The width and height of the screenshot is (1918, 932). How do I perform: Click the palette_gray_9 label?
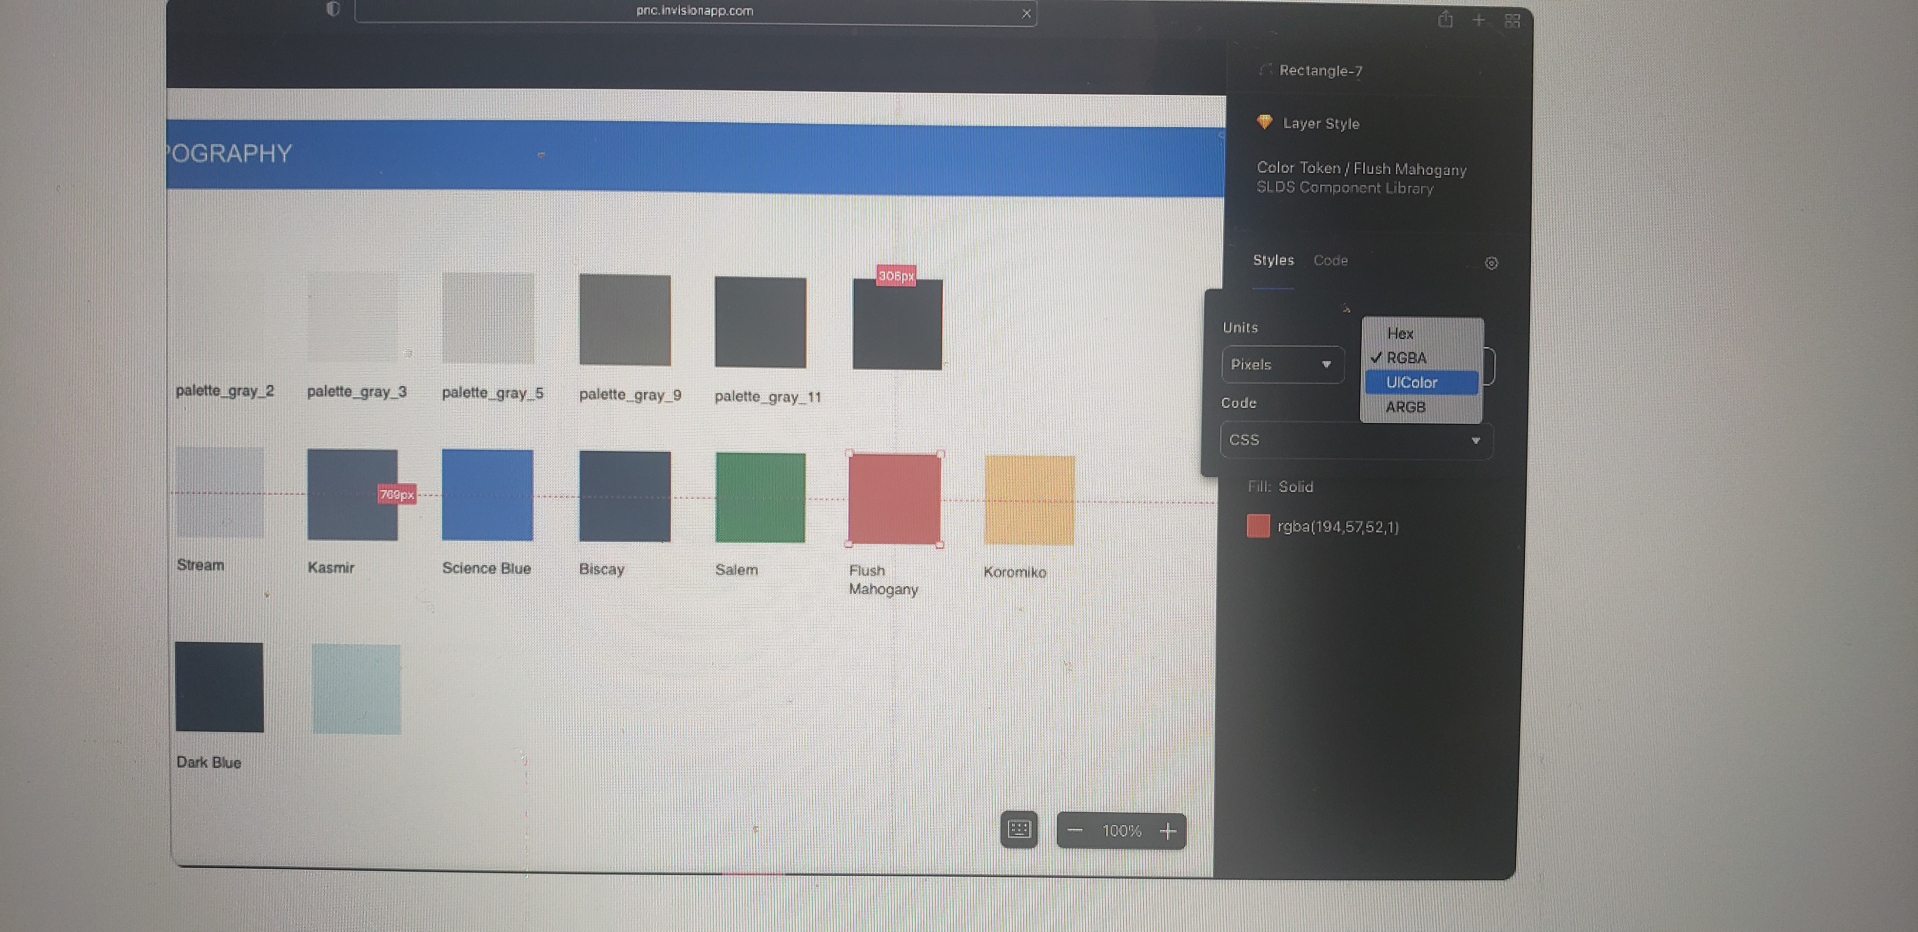630,394
